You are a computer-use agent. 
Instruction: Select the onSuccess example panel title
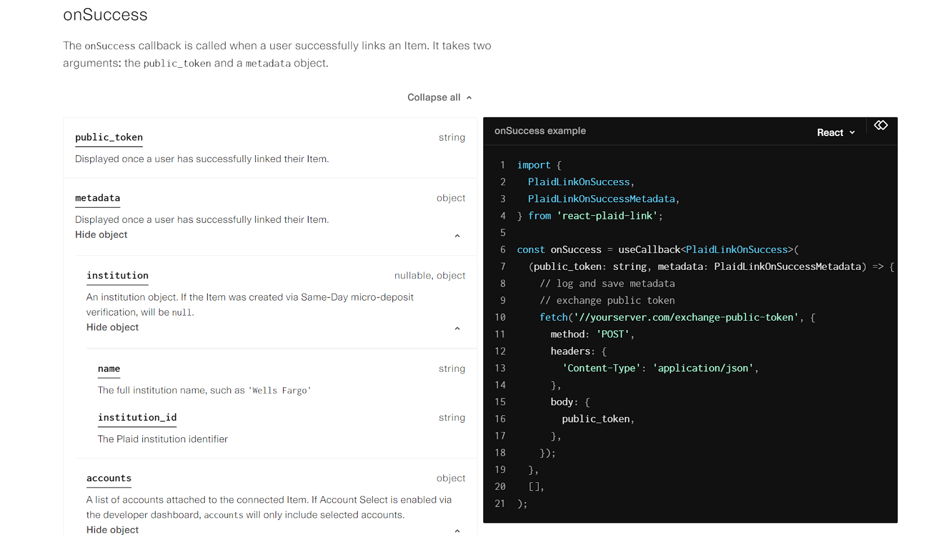click(x=540, y=131)
